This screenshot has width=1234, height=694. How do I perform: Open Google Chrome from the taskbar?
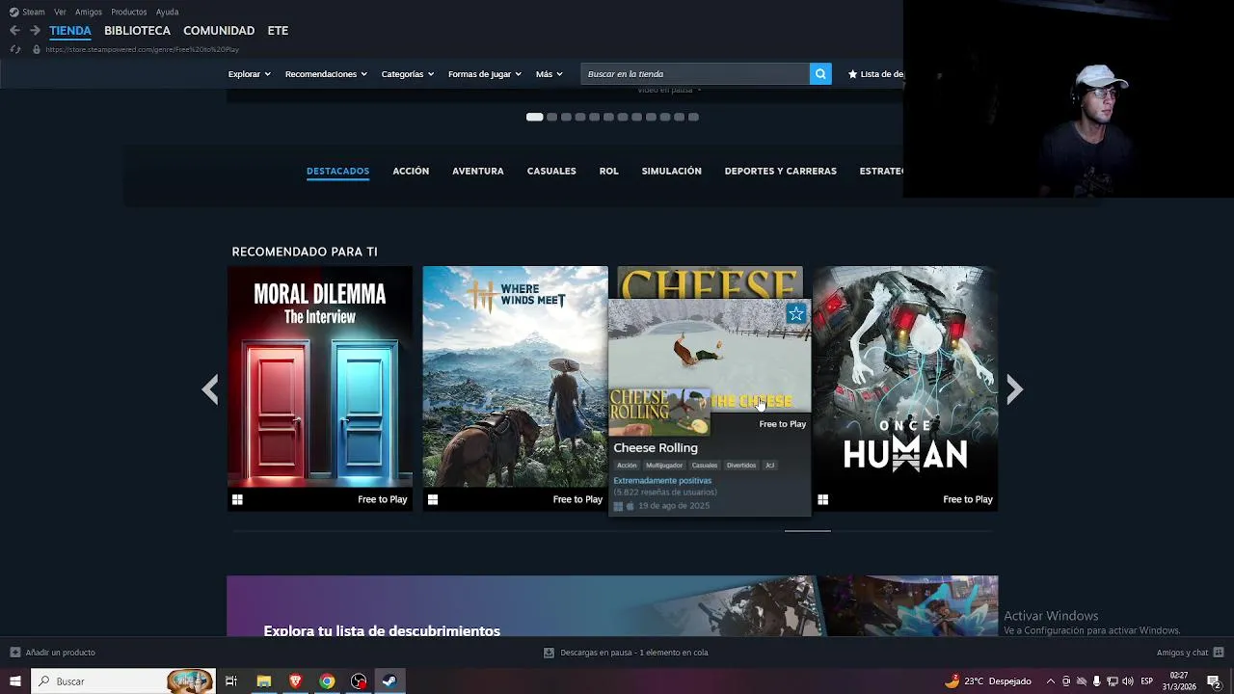(x=327, y=681)
